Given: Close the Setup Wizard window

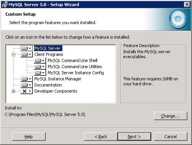Looking at the screenshot, I should coord(187,5).
